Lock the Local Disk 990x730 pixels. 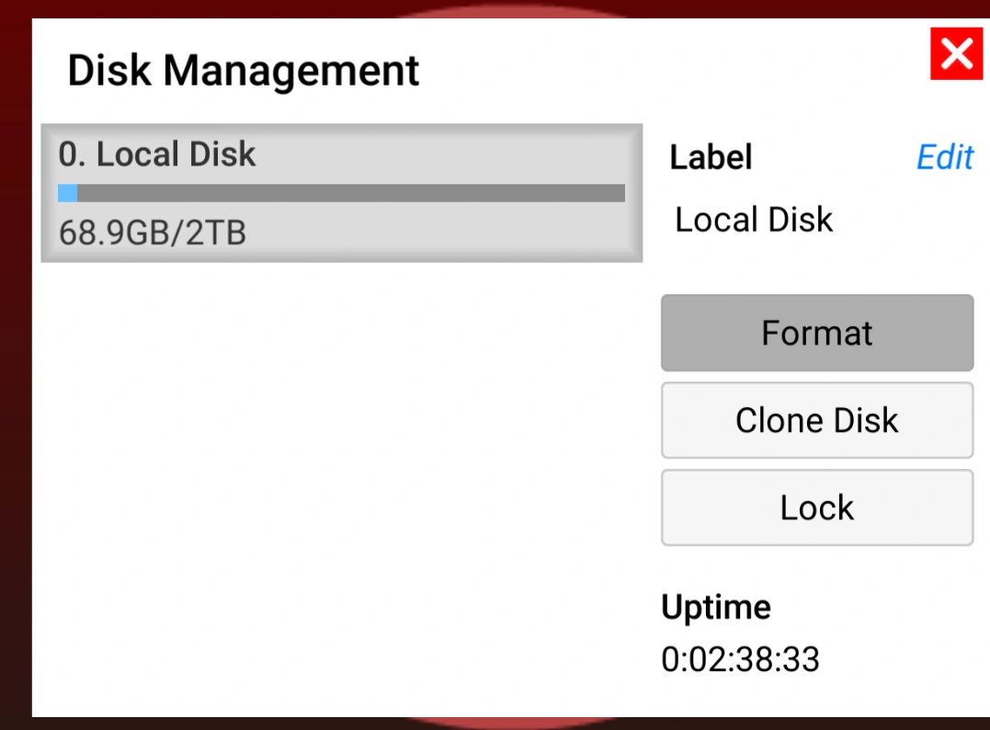(816, 508)
